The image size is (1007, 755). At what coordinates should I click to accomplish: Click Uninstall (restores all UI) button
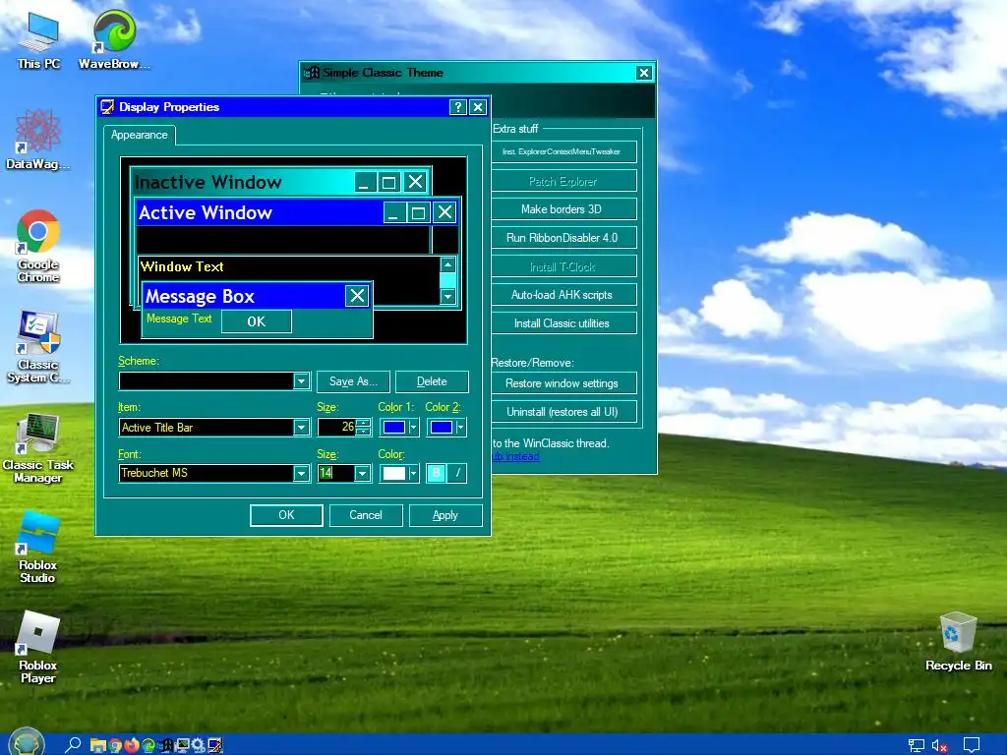[x=563, y=412]
